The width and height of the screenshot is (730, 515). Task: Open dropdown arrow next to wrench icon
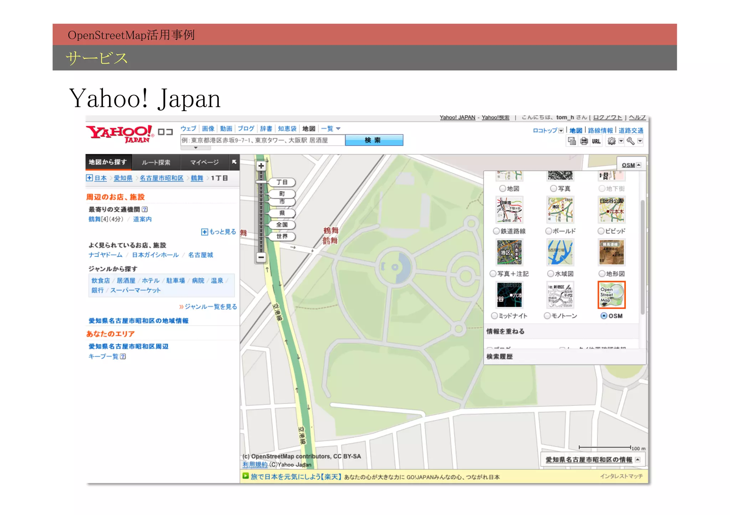[640, 141]
